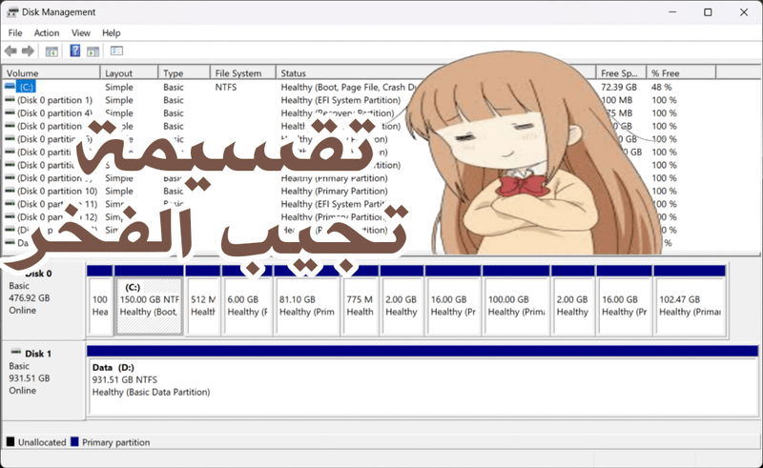Open Help via the blue question-mark icon
Screen dimensions: 763x468
[75, 51]
